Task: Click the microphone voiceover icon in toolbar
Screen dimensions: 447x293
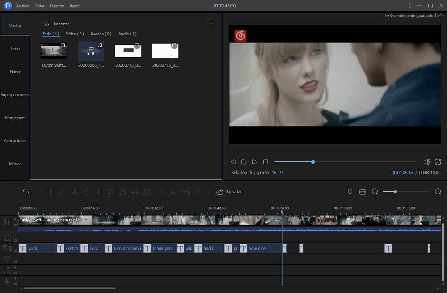Action: pyautogui.click(x=173, y=192)
